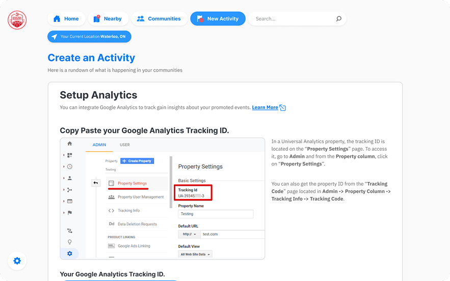Viewport: 450px width, 281px height.
Task: Focus the Search input field
Action: [x=293, y=19]
